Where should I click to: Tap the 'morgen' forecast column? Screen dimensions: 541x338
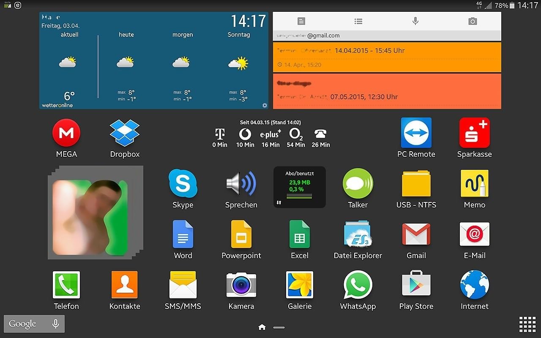click(183, 68)
